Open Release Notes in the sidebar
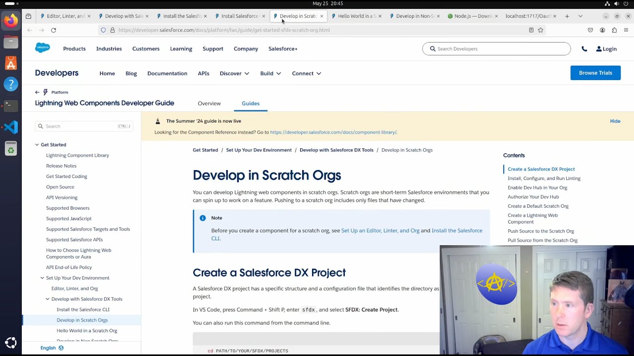The image size is (634, 356). 61,166
